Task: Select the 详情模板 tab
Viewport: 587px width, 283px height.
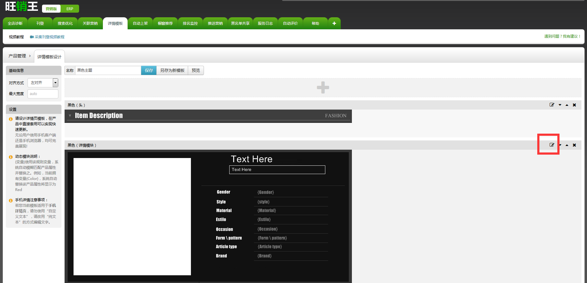Action: (x=115, y=23)
